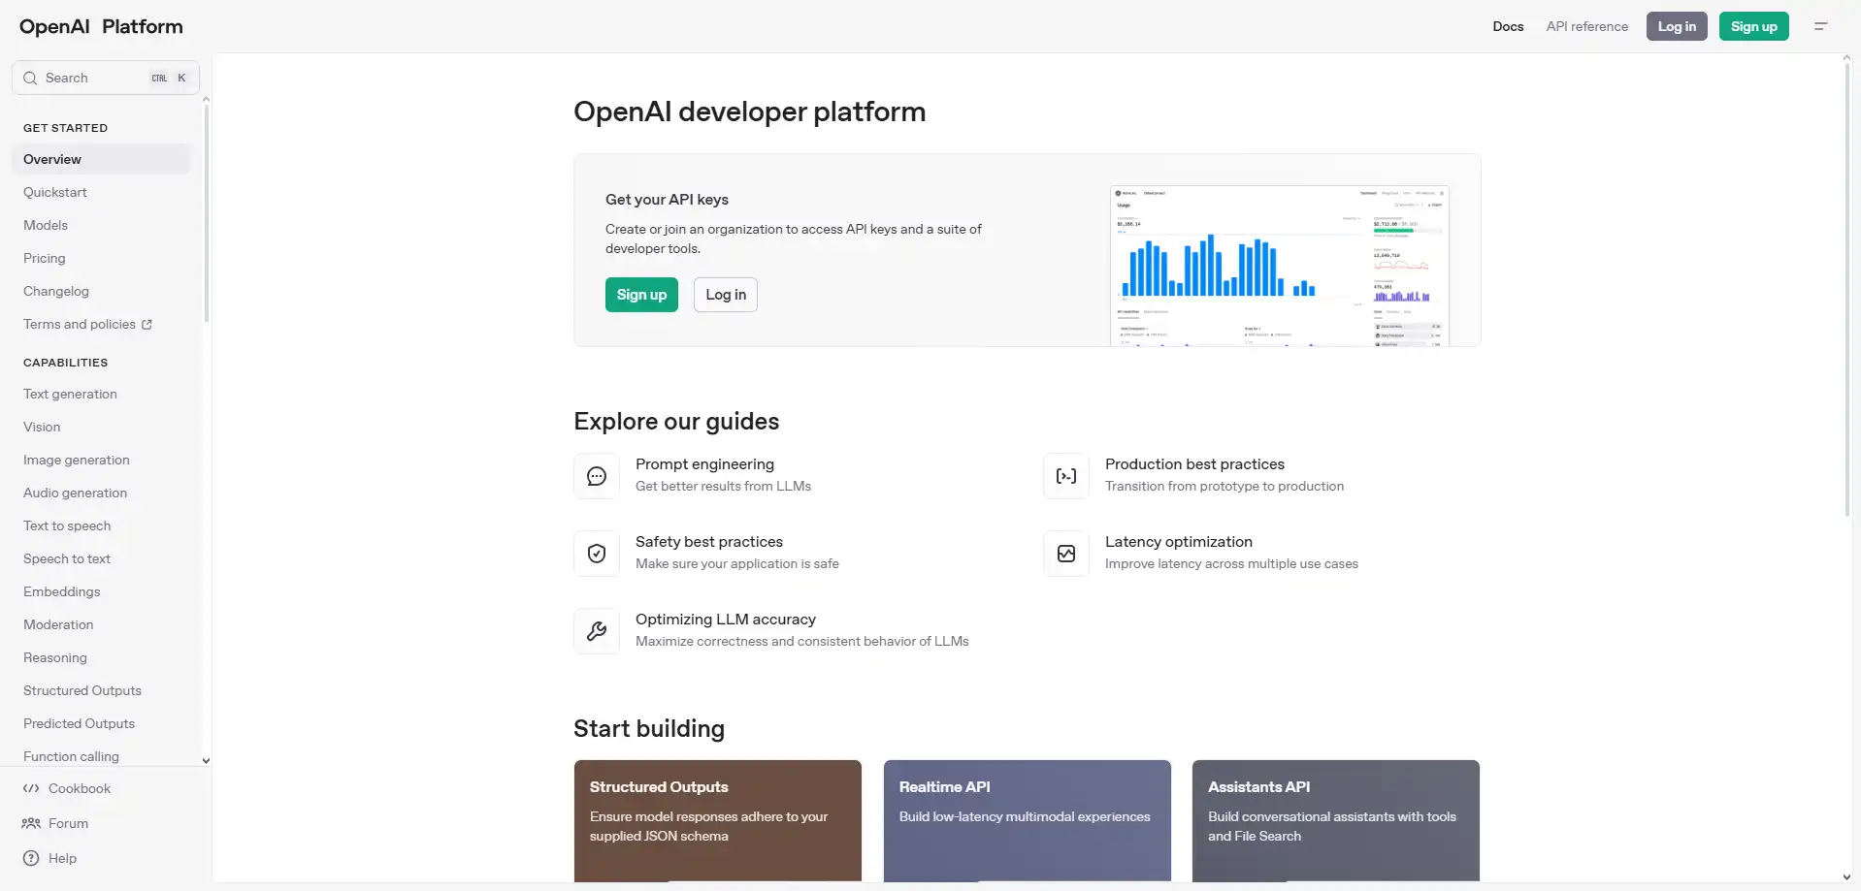1861x891 pixels.
Task: Open Image generation in the sidebar
Action: tap(77, 461)
